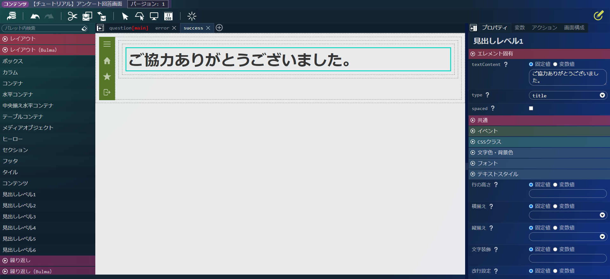Image resolution: width=610 pixels, height=279 pixels.
Task: Expand the レイアウト palette group
Action: (x=48, y=39)
